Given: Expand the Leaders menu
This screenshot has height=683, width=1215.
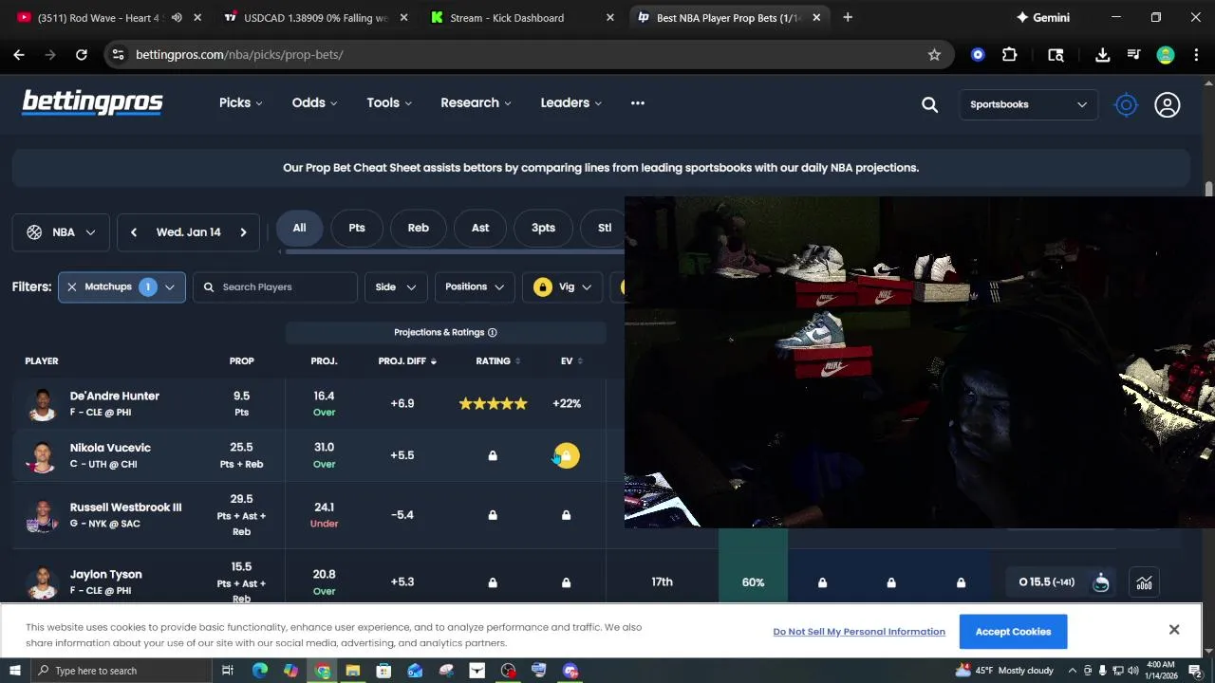Looking at the screenshot, I should click(x=571, y=102).
